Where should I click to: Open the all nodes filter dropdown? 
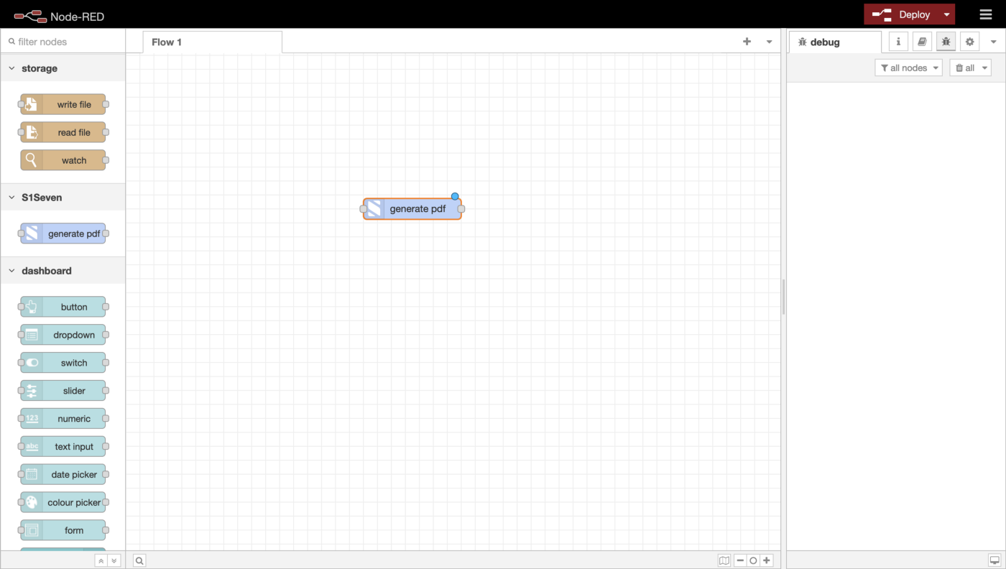tap(908, 68)
